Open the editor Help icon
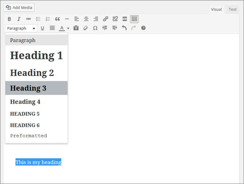The width and height of the screenshot is (244, 184). [x=143, y=28]
